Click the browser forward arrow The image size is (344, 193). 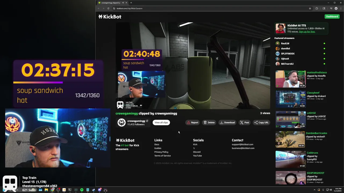point(103,8)
